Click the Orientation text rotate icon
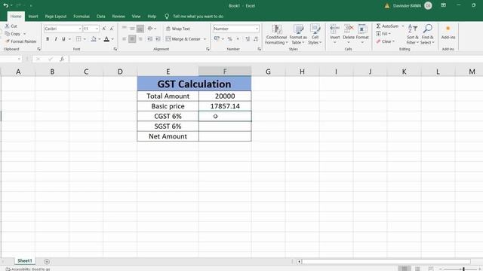Screen dimensions: 483x271 [150, 29]
